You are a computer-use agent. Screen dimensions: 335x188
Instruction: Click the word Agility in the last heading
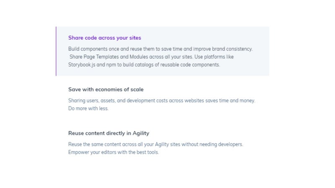pos(141,133)
